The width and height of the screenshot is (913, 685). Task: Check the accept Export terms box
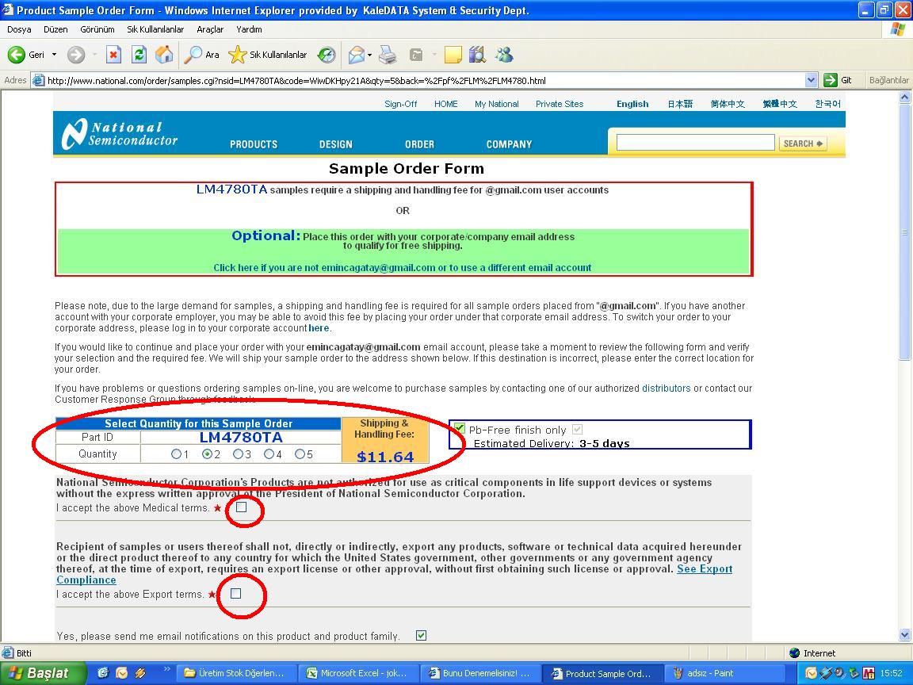pos(235,593)
